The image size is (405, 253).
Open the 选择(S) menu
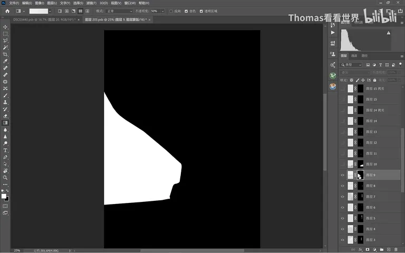pyautogui.click(x=78, y=3)
